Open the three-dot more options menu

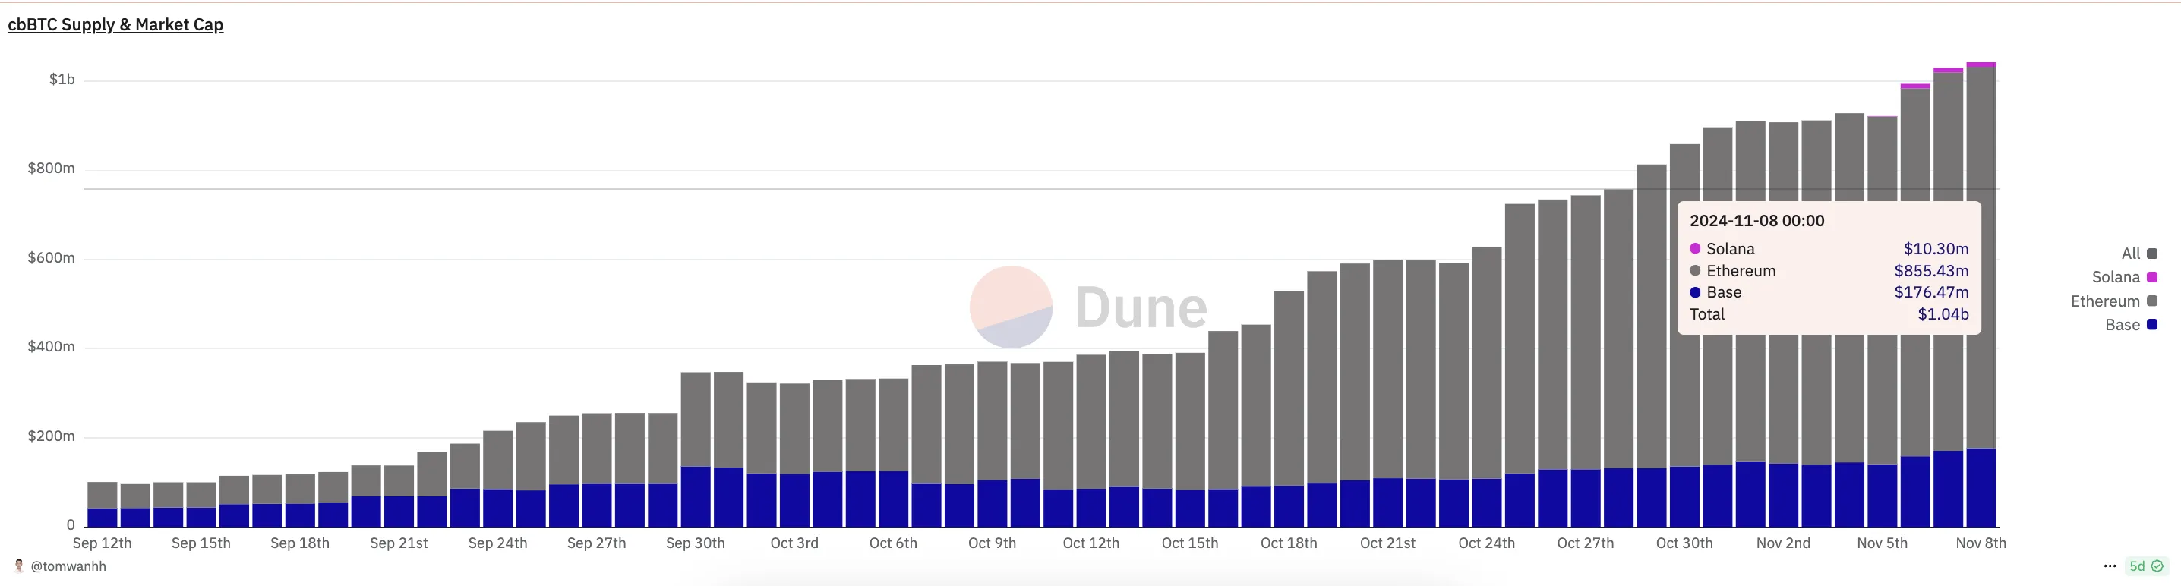pyautogui.click(x=2110, y=566)
